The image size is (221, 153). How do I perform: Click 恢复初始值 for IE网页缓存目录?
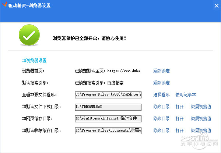(x=201, y=119)
